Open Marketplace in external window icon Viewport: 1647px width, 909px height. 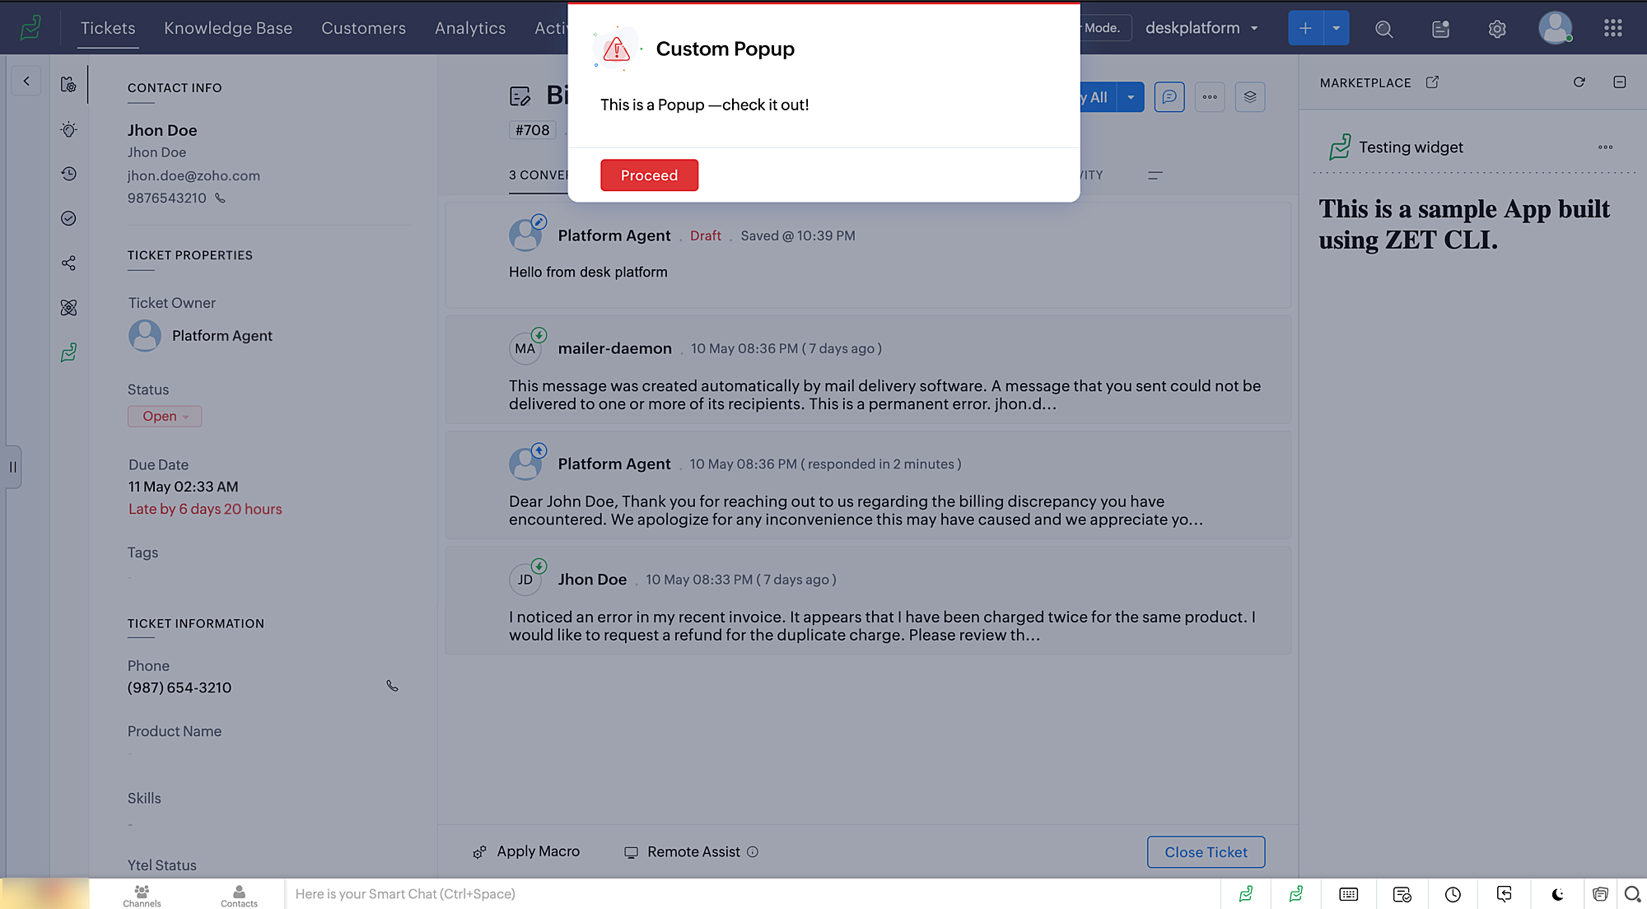[1432, 82]
